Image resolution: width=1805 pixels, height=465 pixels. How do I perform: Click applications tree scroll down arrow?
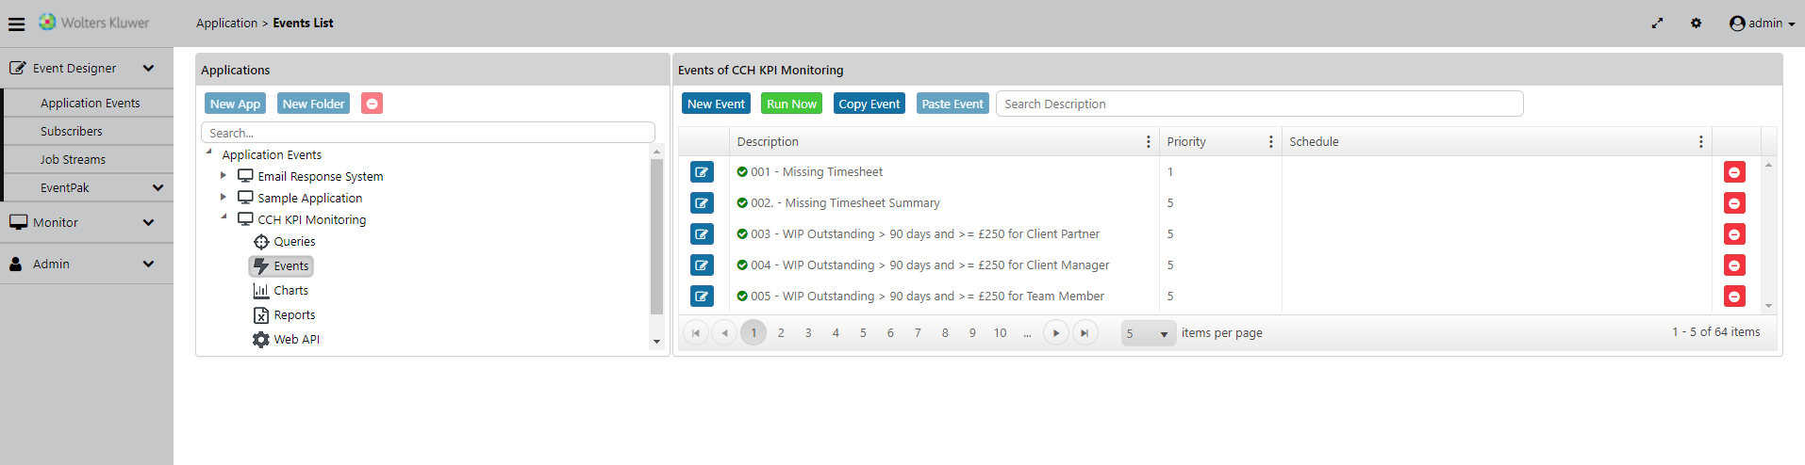[656, 342]
